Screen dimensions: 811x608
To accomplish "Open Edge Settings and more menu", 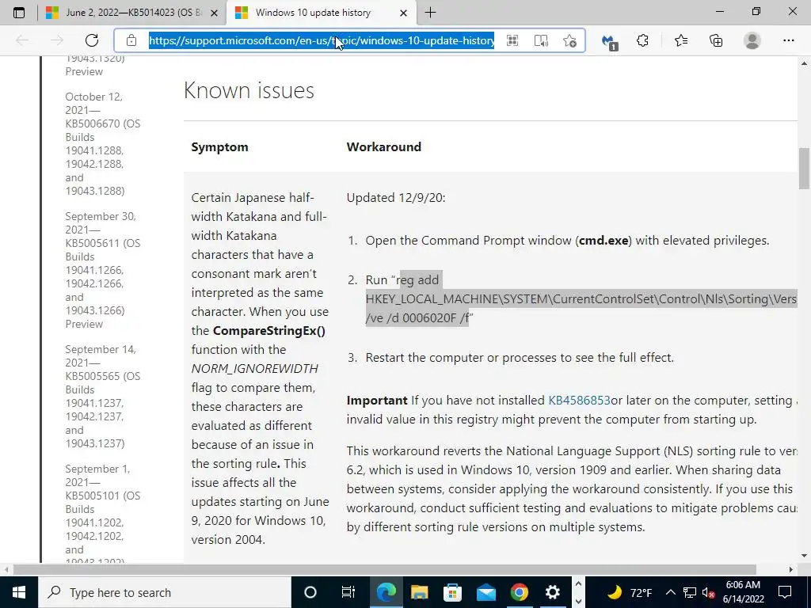I will pos(788,40).
